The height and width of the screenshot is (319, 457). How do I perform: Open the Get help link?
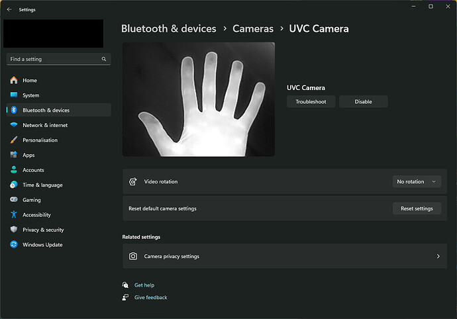click(x=144, y=285)
